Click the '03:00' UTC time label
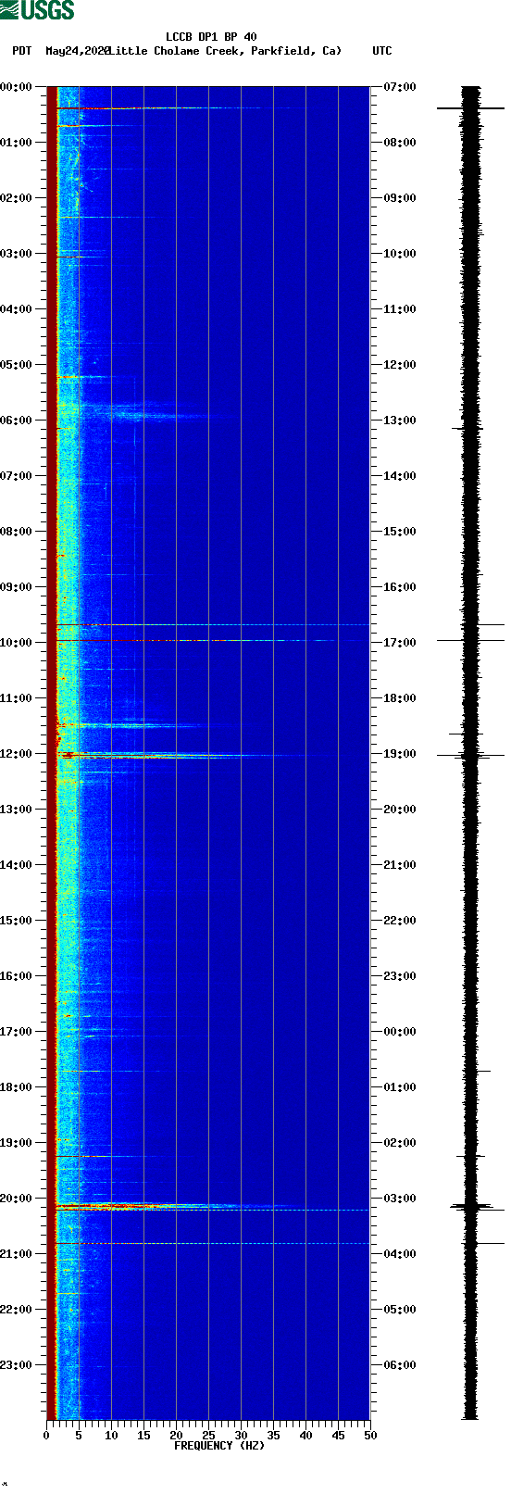The width and height of the screenshot is (511, 1494). coord(400,1199)
